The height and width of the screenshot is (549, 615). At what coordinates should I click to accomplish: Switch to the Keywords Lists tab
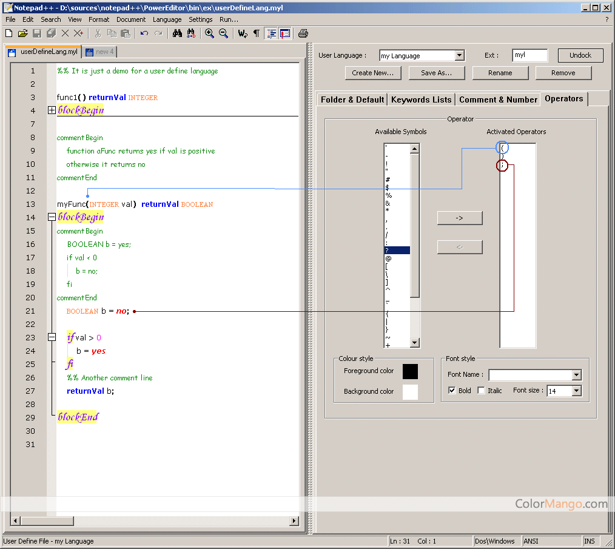click(421, 99)
